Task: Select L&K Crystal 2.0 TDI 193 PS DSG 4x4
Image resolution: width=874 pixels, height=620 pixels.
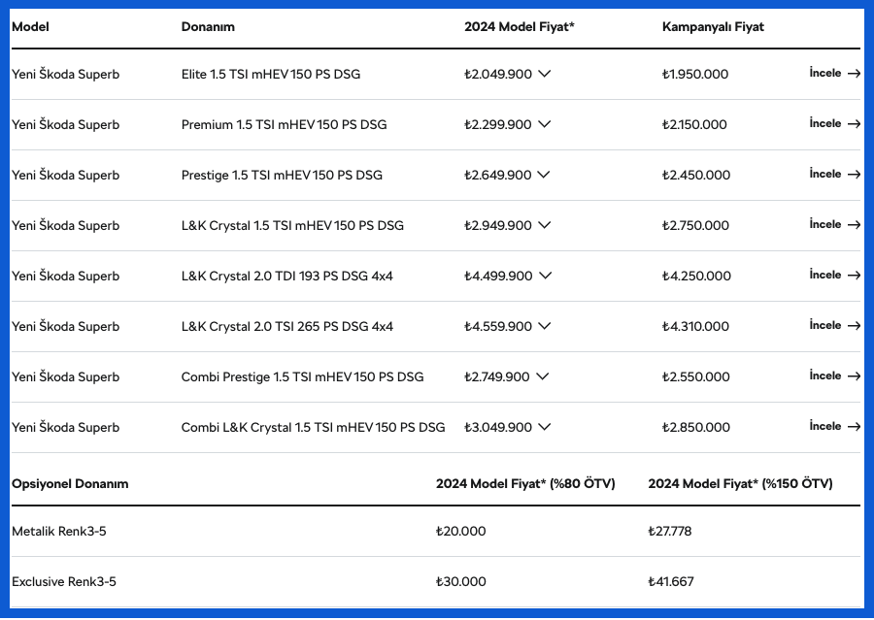Action: click(287, 276)
